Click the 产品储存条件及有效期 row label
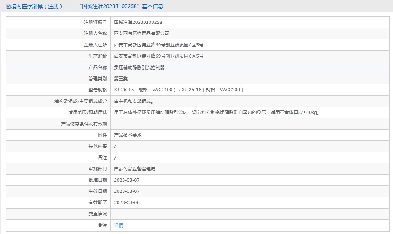The height and width of the screenshot is (234, 393). click(x=84, y=124)
